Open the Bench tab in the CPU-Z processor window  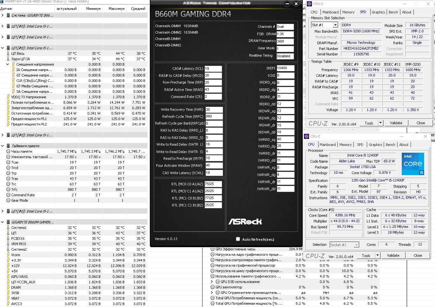[x=390, y=145]
